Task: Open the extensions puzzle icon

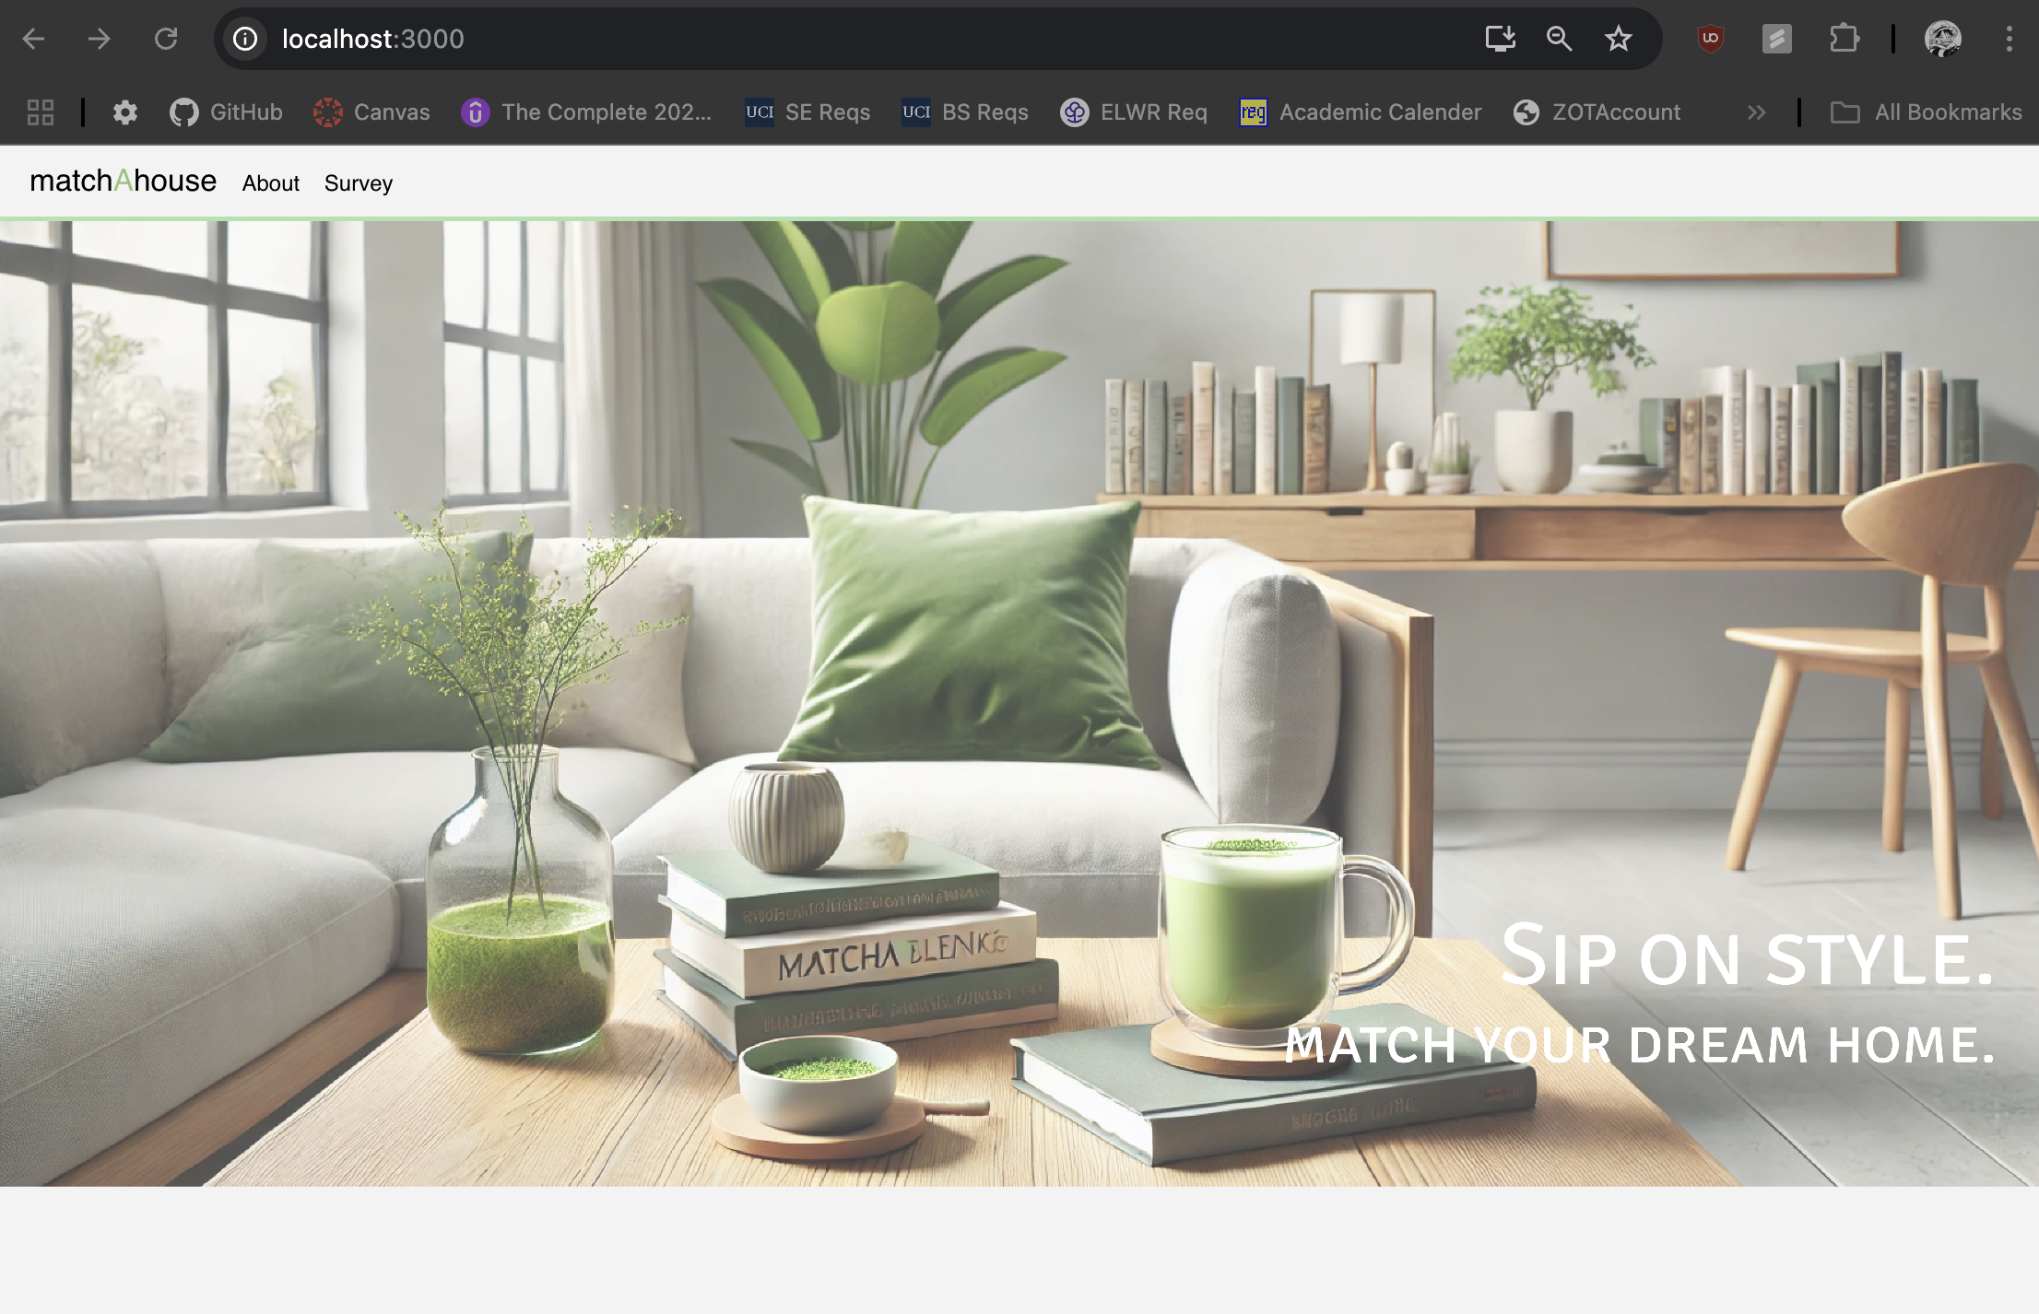Action: point(1844,39)
